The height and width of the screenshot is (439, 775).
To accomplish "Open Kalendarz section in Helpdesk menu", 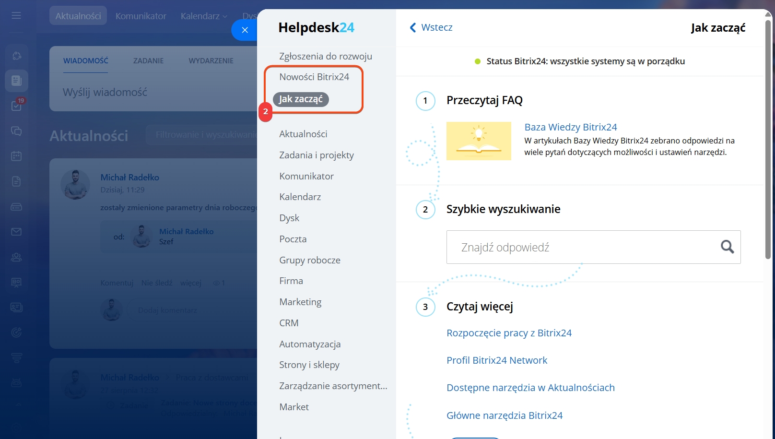I will click(x=300, y=197).
